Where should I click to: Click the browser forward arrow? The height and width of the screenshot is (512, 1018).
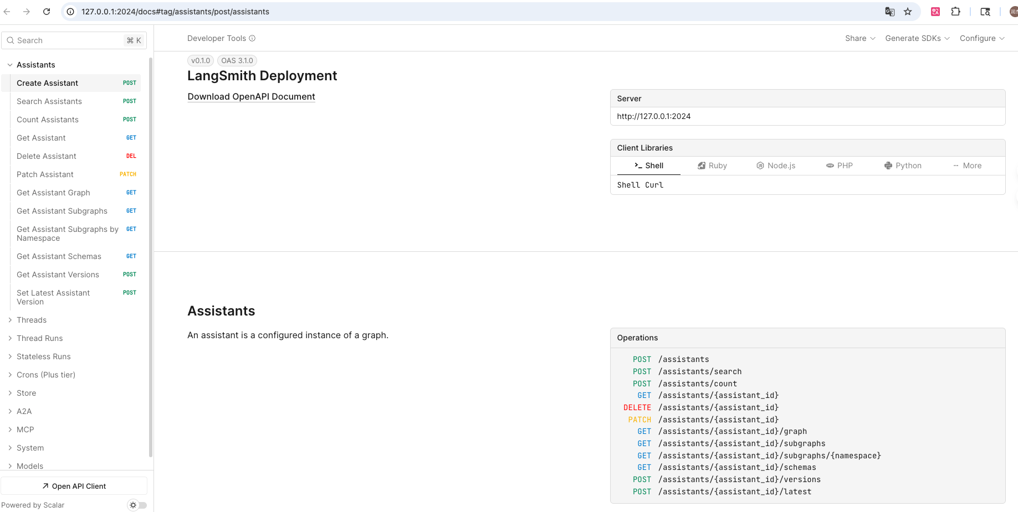click(x=27, y=12)
